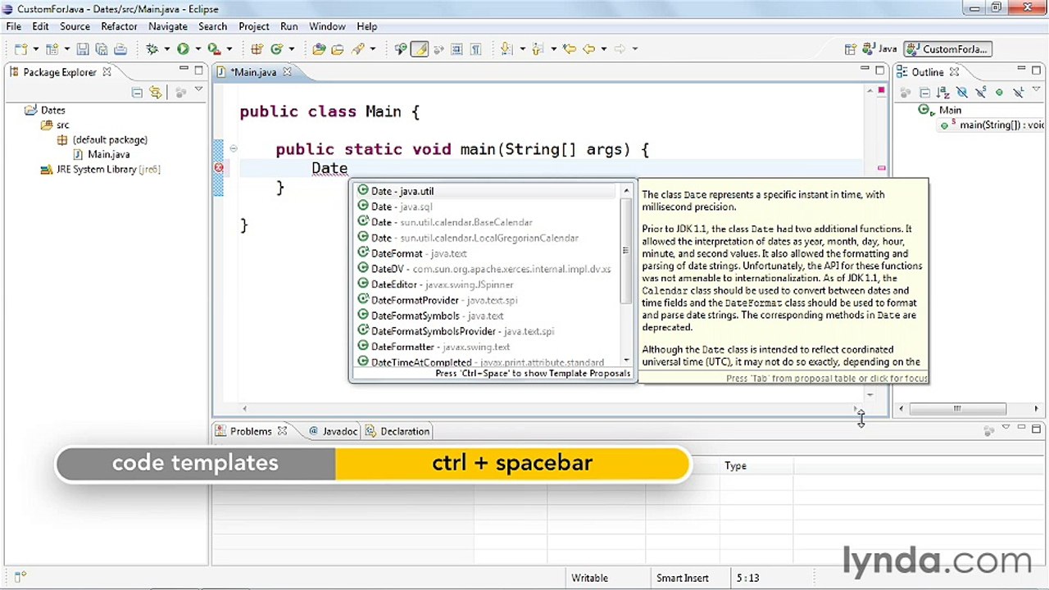Screen dimensions: 1049x590
Task: Open New Java Class dropdown arrow
Action: 292,49
